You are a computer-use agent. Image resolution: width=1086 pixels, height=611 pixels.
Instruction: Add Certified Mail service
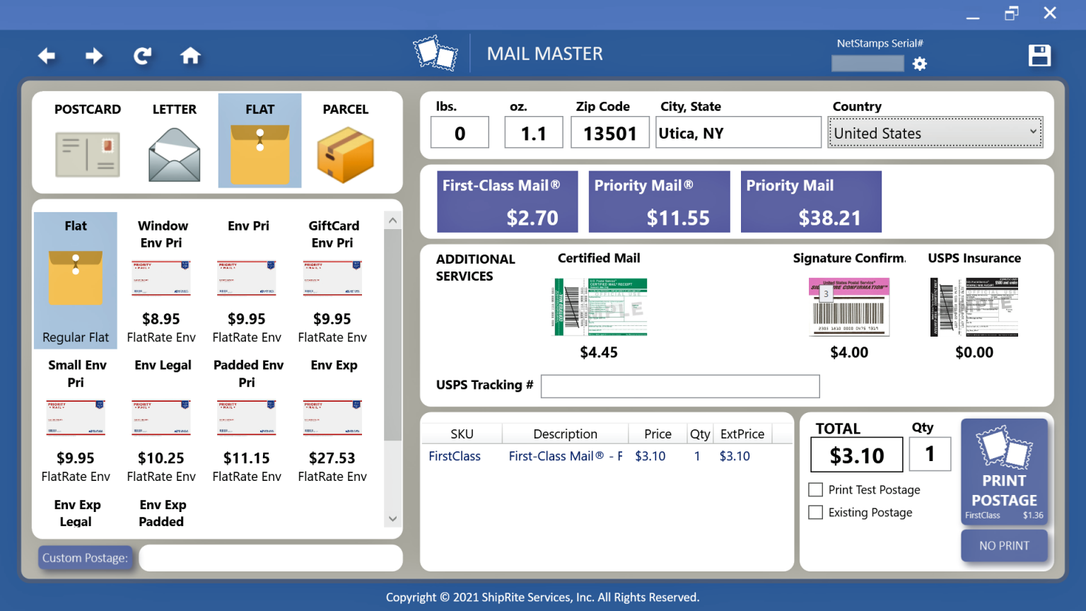[599, 307]
